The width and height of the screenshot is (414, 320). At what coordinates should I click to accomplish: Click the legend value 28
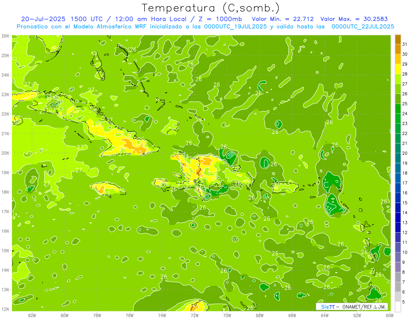coord(405,74)
